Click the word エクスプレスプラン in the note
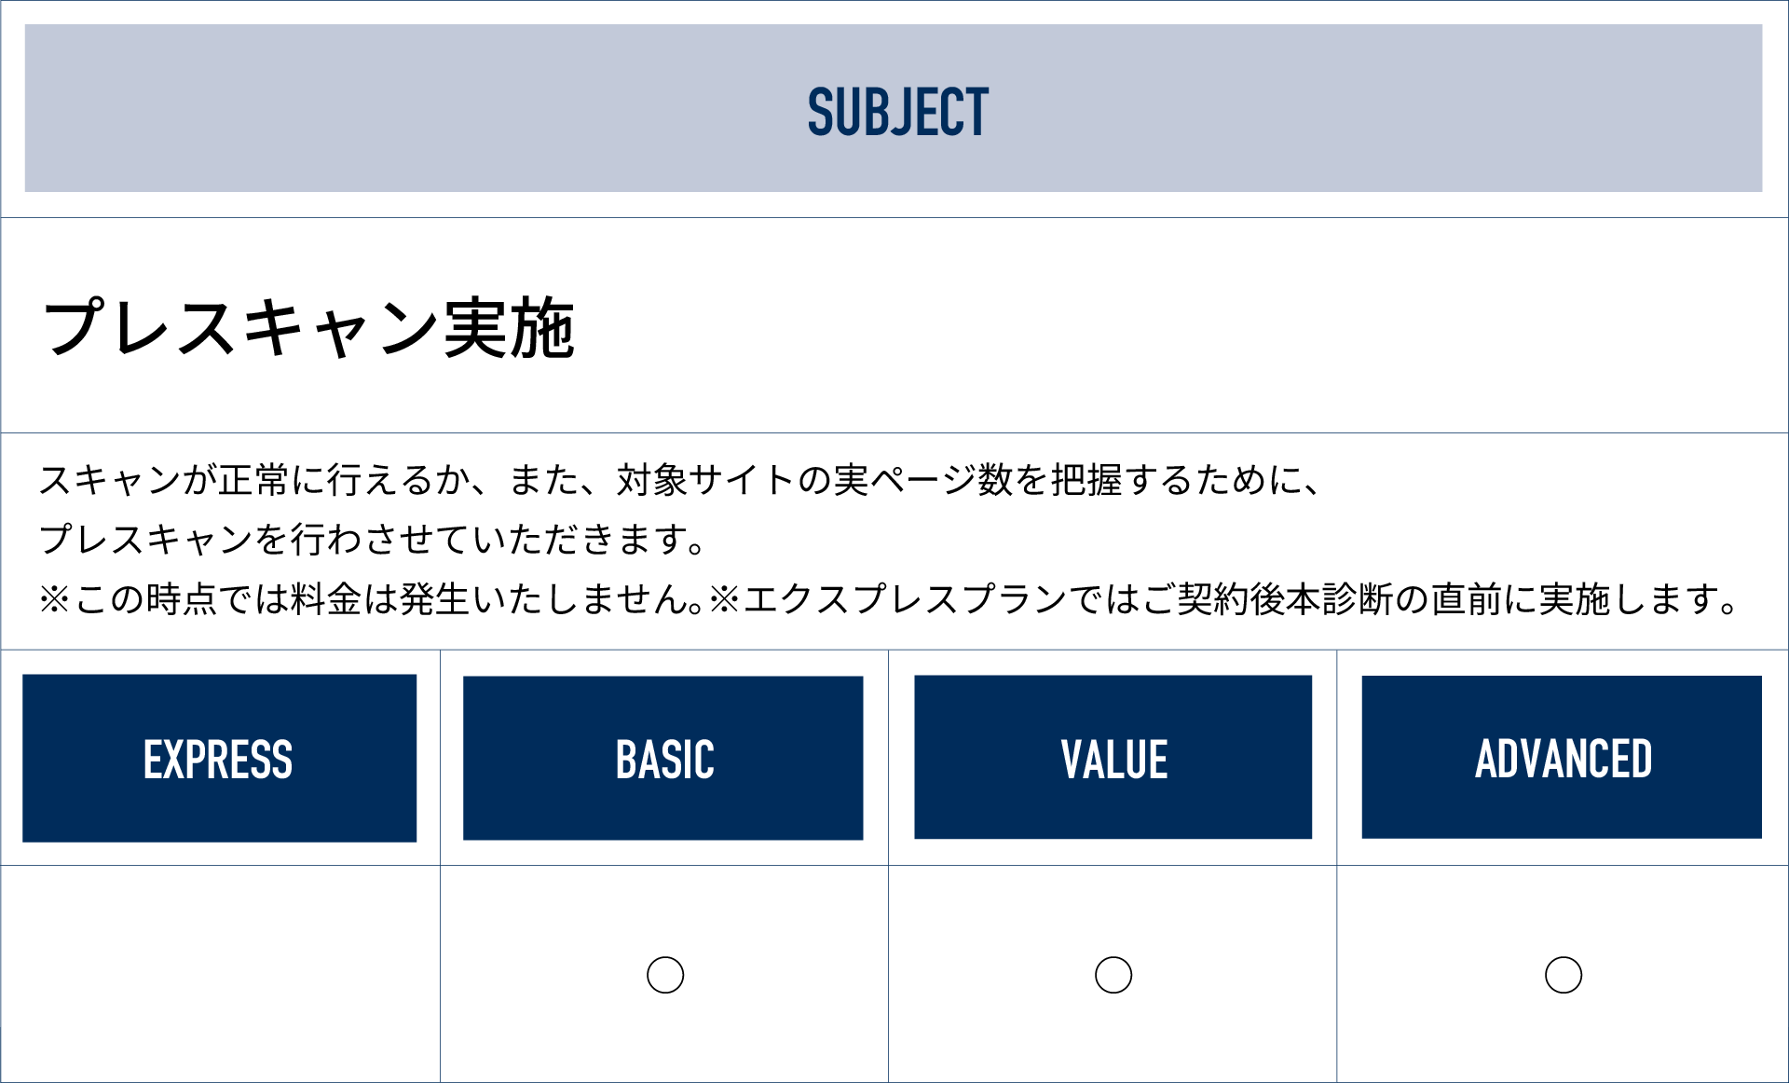The height and width of the screenshot is (1083, 1789). (904, 599)
